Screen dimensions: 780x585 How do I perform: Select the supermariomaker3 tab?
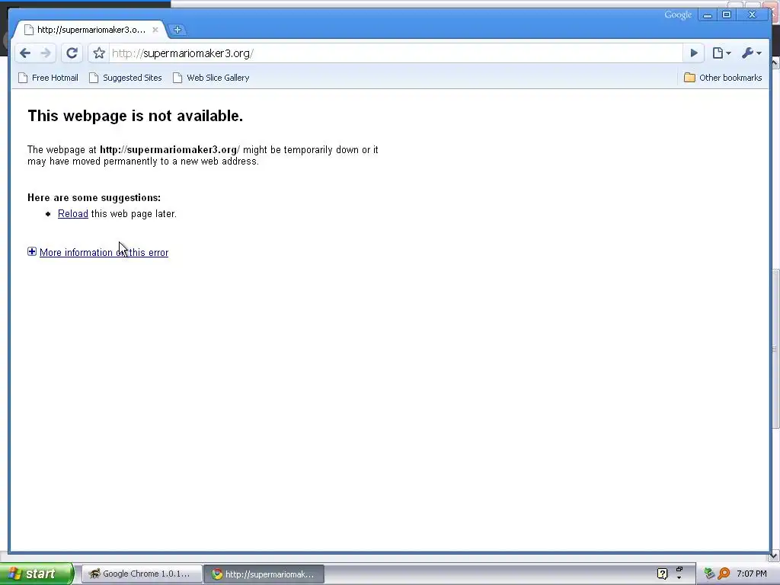point(90,30)
